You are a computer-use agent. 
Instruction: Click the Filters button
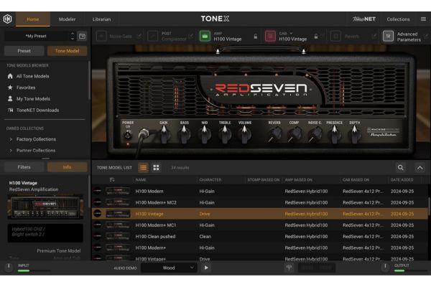coord(24,167)
